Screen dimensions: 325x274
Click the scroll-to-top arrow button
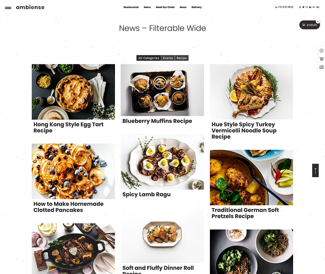click(x=315, y=170)
